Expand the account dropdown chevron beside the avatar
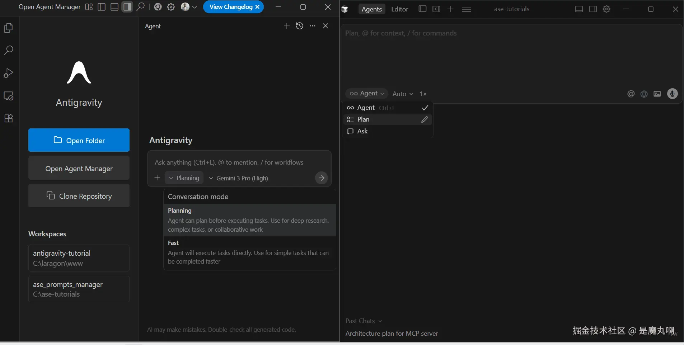The width and height of the screenshot is (684, 345). (195, 7)
